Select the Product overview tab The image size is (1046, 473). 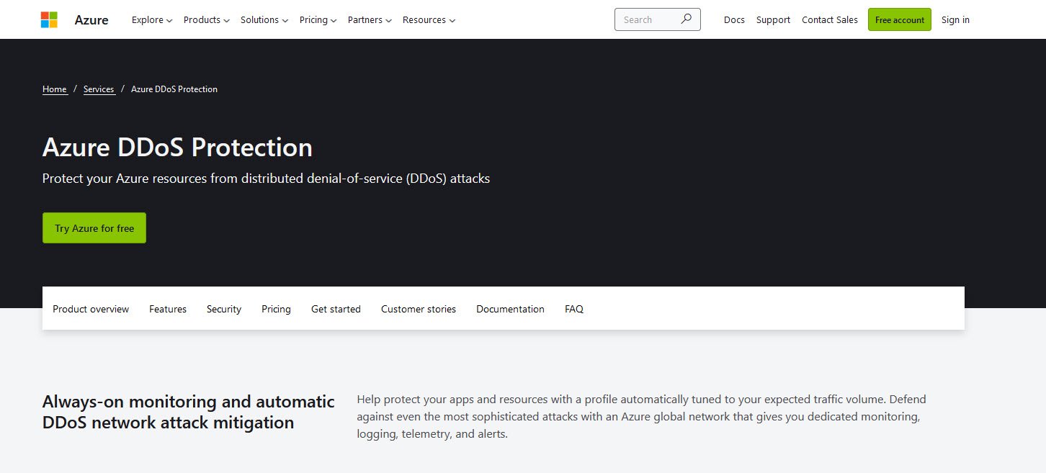91,309
